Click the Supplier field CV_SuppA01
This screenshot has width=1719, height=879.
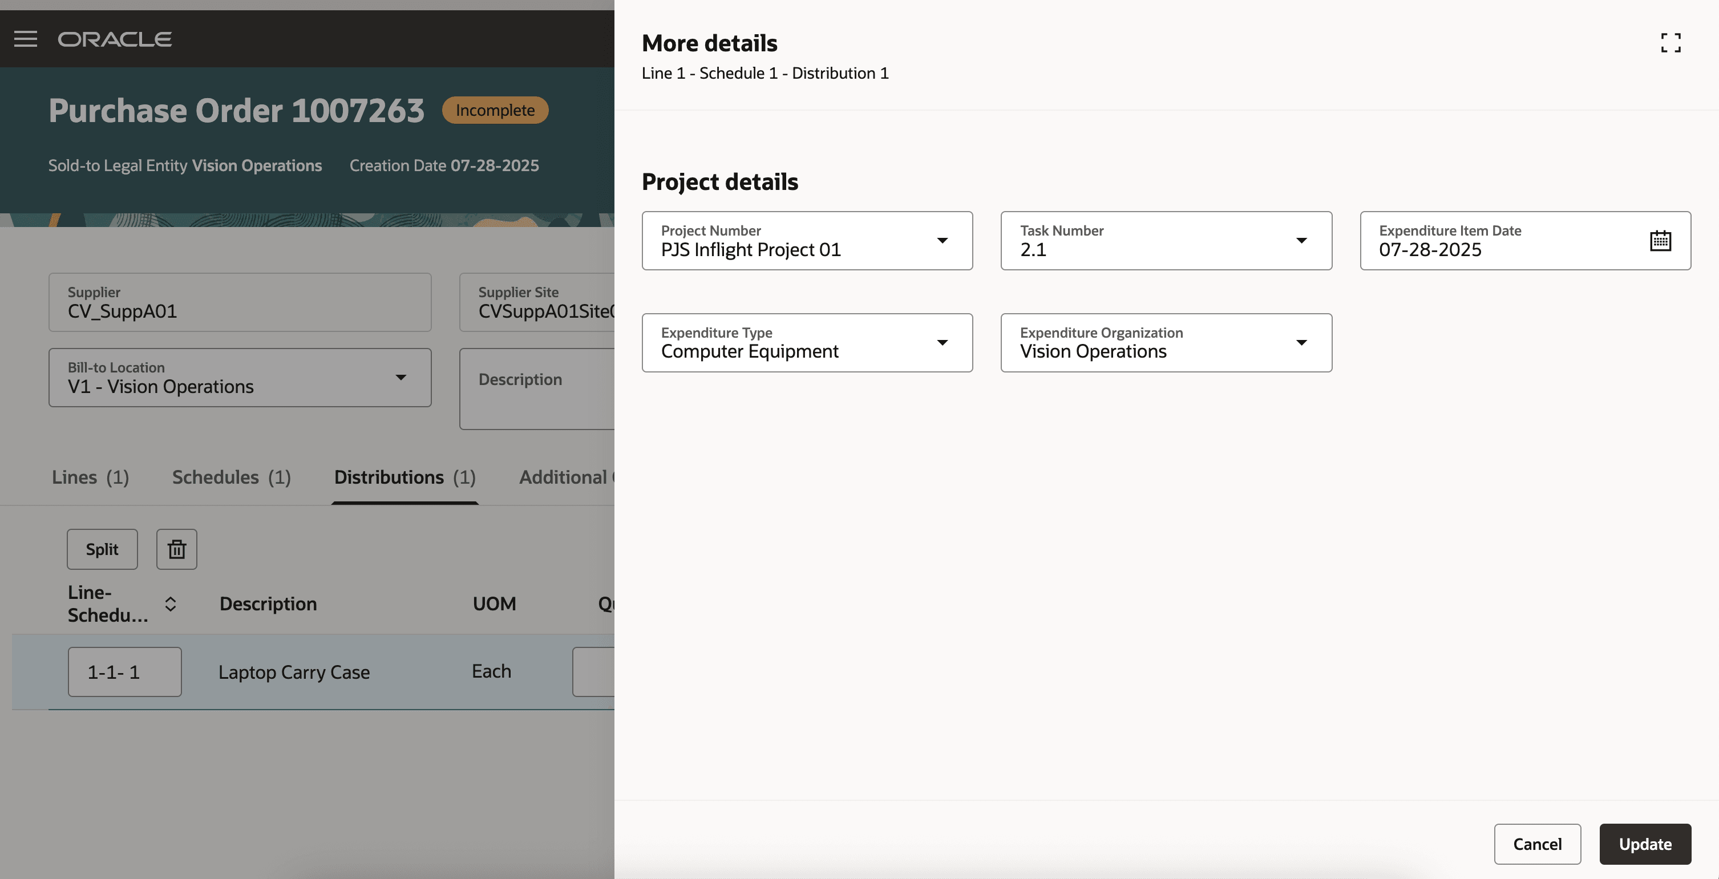point(240,302)
